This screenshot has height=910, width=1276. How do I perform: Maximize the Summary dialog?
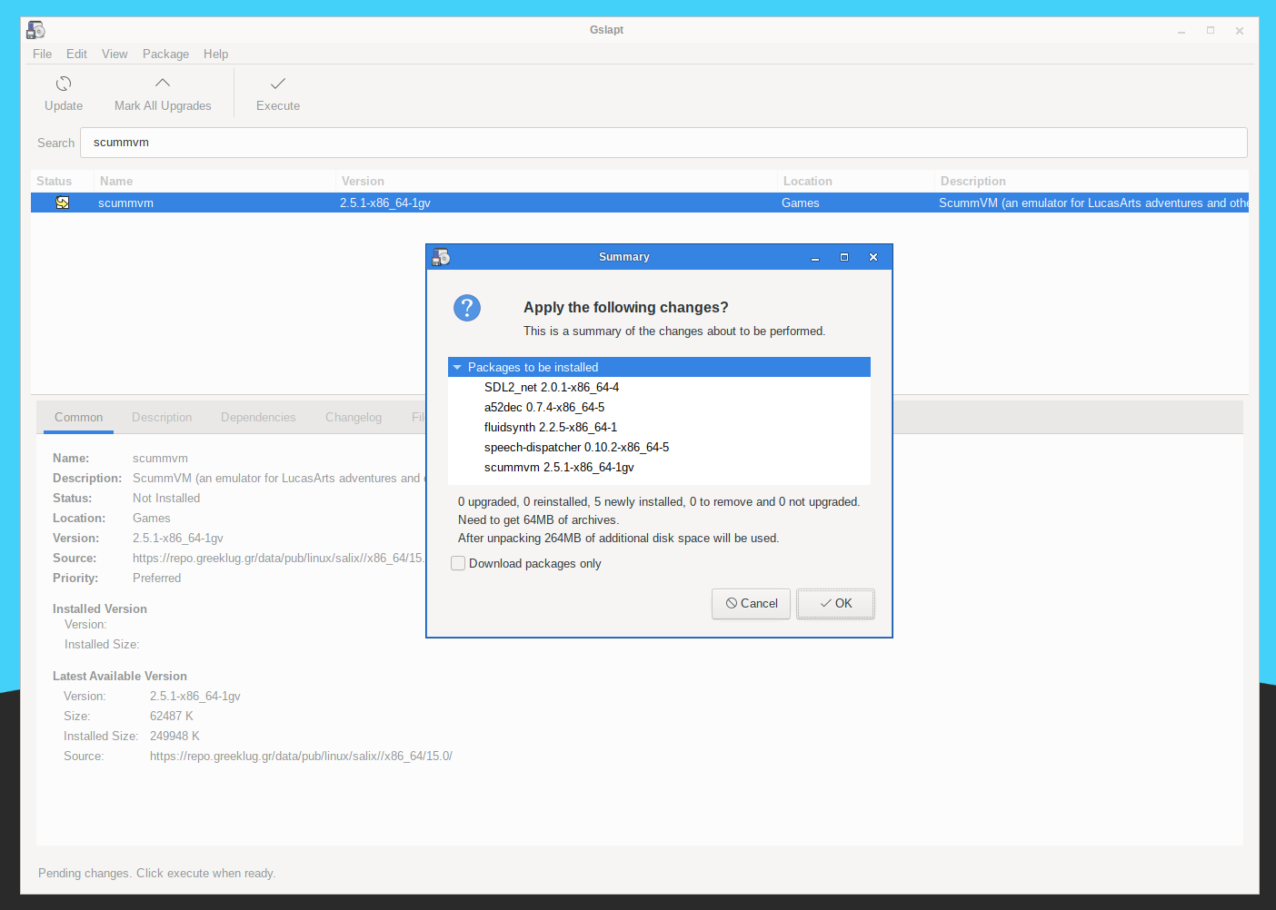coord(844,257)
